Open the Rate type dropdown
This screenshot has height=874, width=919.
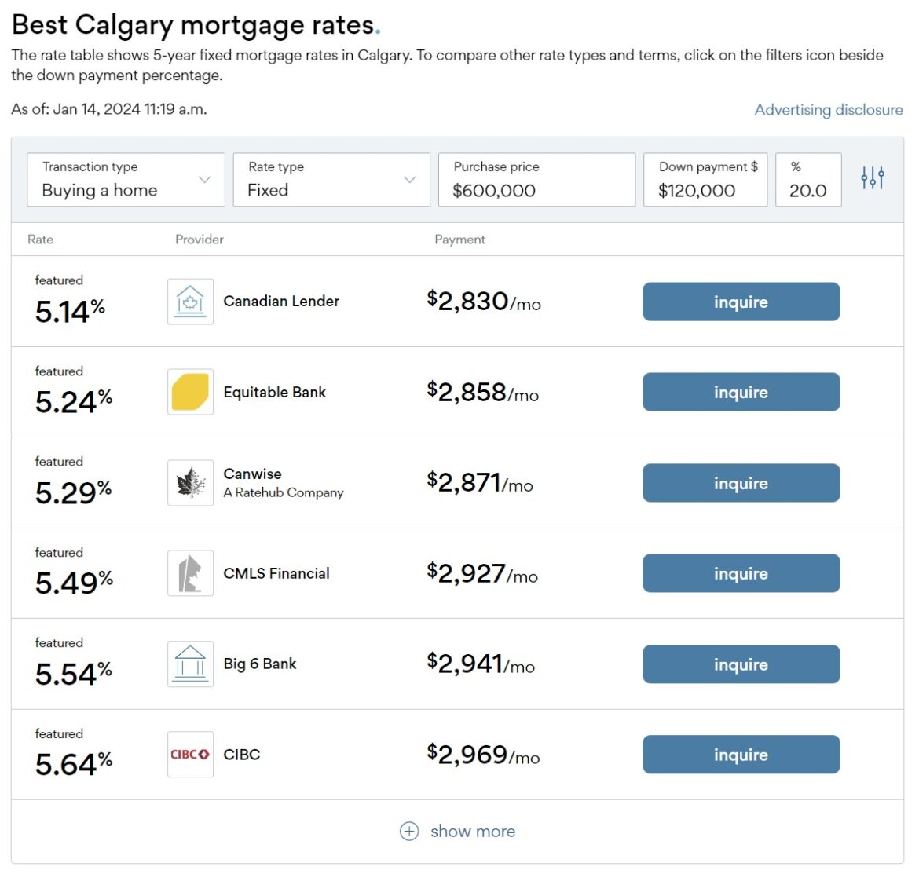click(330, 180)
